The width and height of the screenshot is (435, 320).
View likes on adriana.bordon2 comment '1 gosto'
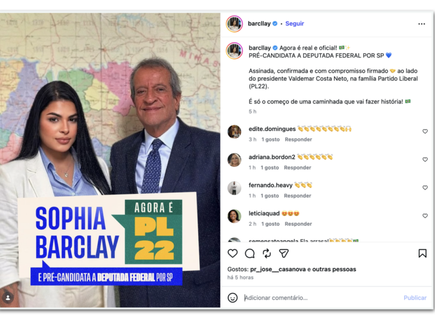[x=269, y=168]
